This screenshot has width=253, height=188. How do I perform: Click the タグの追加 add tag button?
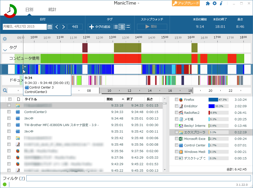pos(100,27)
